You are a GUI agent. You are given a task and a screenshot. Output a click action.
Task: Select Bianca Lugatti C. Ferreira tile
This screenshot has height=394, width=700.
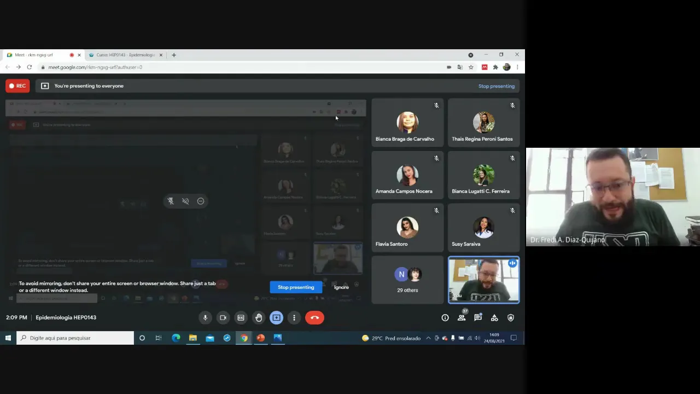tap(483, 175)
